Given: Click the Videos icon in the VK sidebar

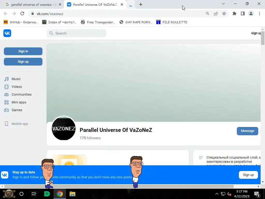Looking at the screenshot, I should click(6, 87).
